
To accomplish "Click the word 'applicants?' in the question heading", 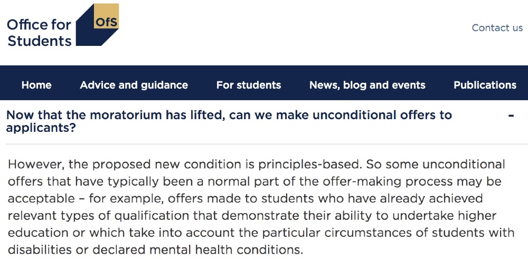I will click(x=40, y=128).
